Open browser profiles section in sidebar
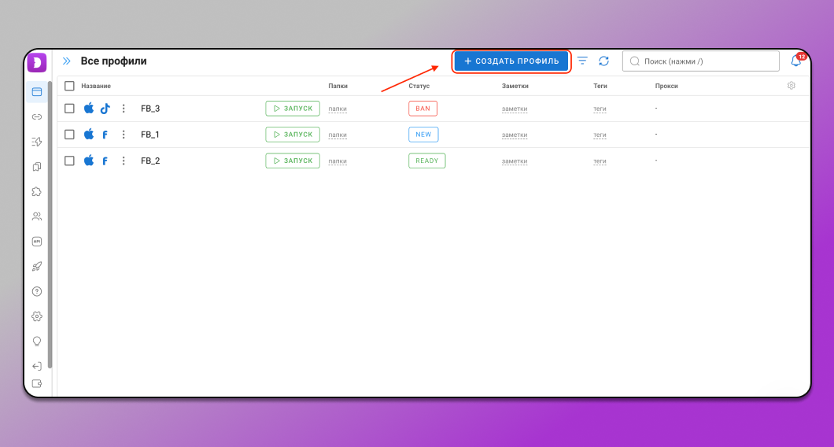Image resolution: width=834 pixels, height=447 pixels. click(x=36, y=92)
